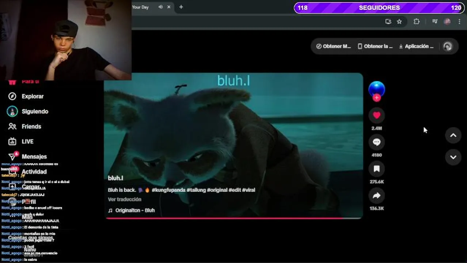Click the 2.4M likes count
Viewport: 467px width, 263px height.
(377, 129)
